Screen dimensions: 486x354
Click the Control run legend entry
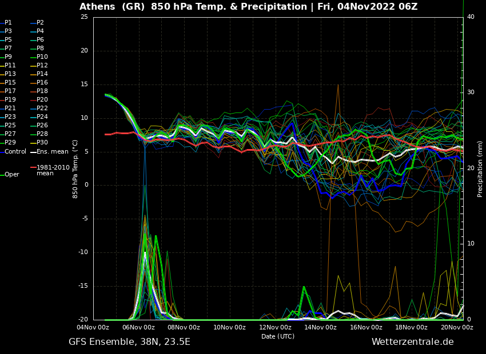[13, 152]
